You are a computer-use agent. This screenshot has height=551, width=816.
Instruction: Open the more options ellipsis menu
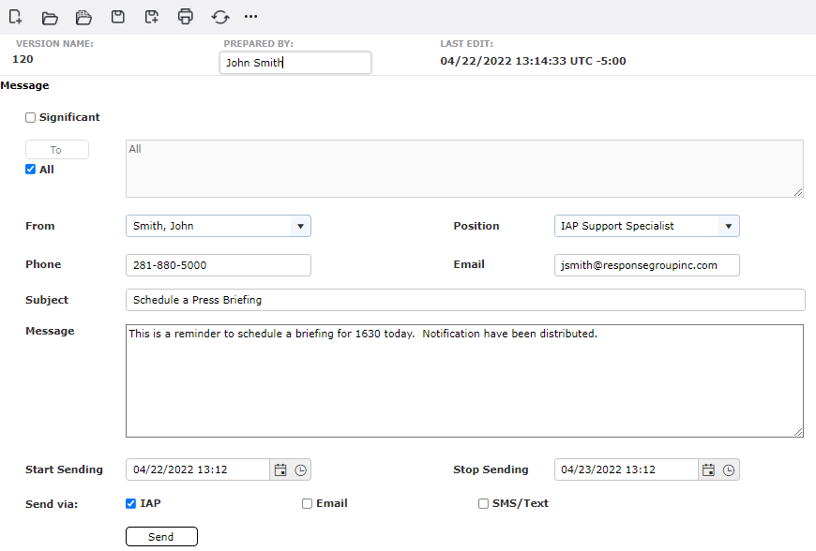pos(250,17)
